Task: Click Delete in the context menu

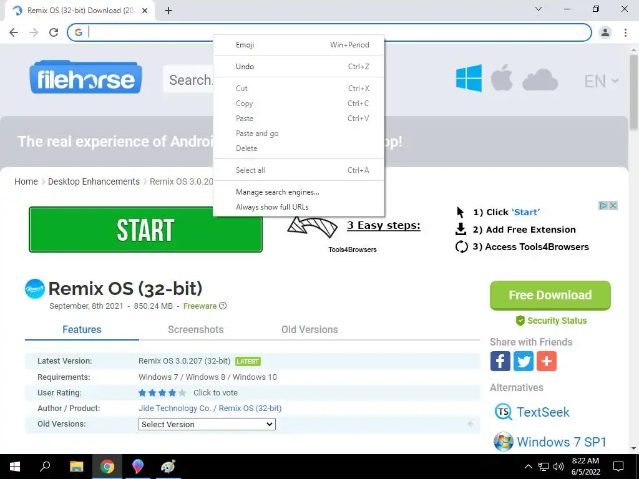Action: pyautogui.click(x=299, y=148)
